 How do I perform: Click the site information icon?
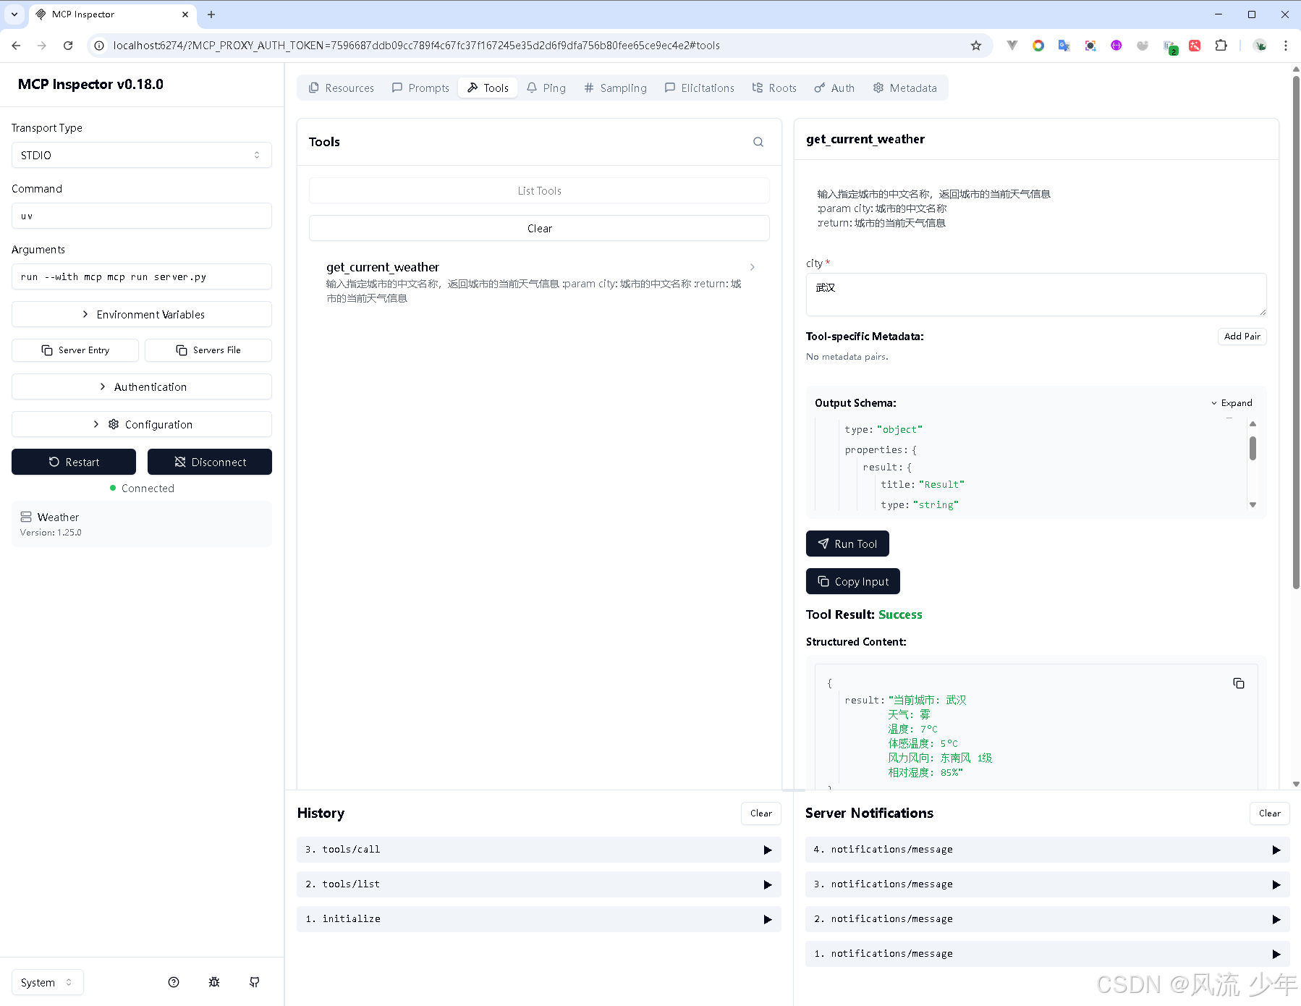(x=99, y=46)
